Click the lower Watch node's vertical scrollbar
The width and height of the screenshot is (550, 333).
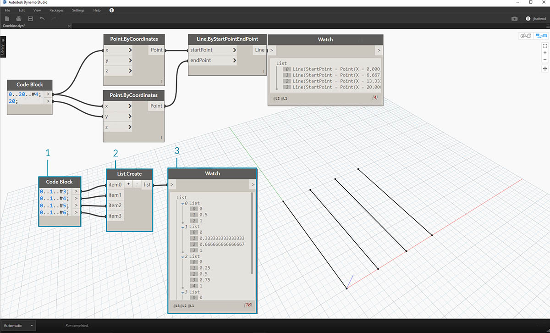pos(252,234)
